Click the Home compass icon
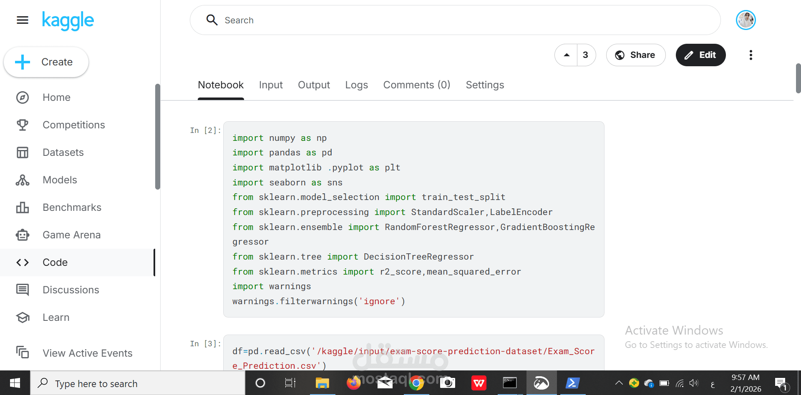Screen dimensions: 801x395 pyautogui.click(x=23, y=97)
